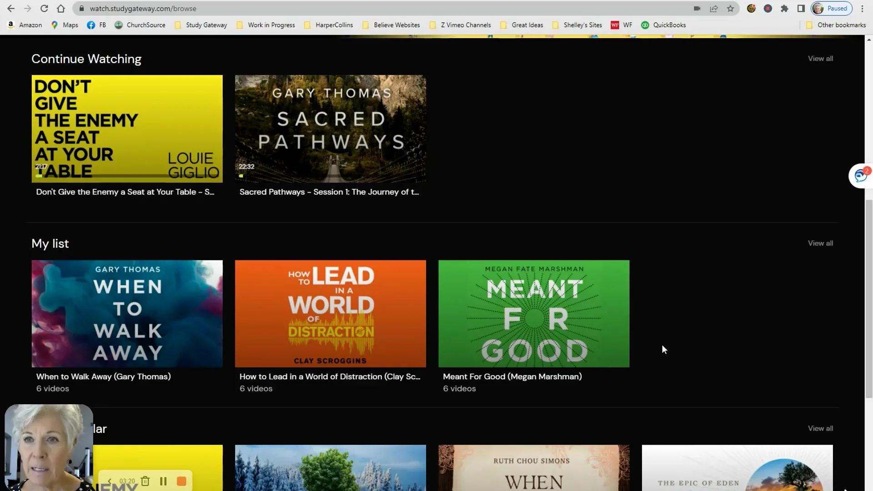Open Meant For Good series thumbnail

(x=534, y=314)
